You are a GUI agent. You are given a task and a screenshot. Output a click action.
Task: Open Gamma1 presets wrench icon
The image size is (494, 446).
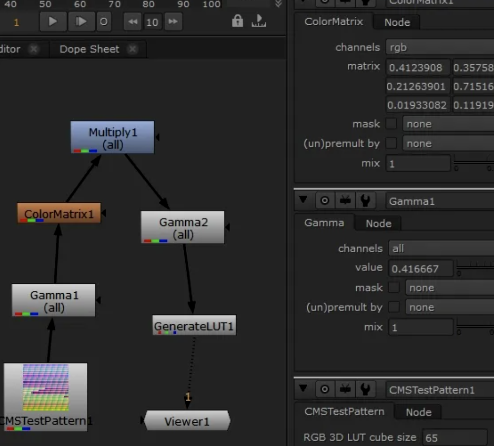366,200
